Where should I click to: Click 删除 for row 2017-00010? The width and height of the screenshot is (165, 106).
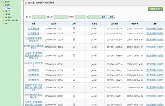point(155,33)
